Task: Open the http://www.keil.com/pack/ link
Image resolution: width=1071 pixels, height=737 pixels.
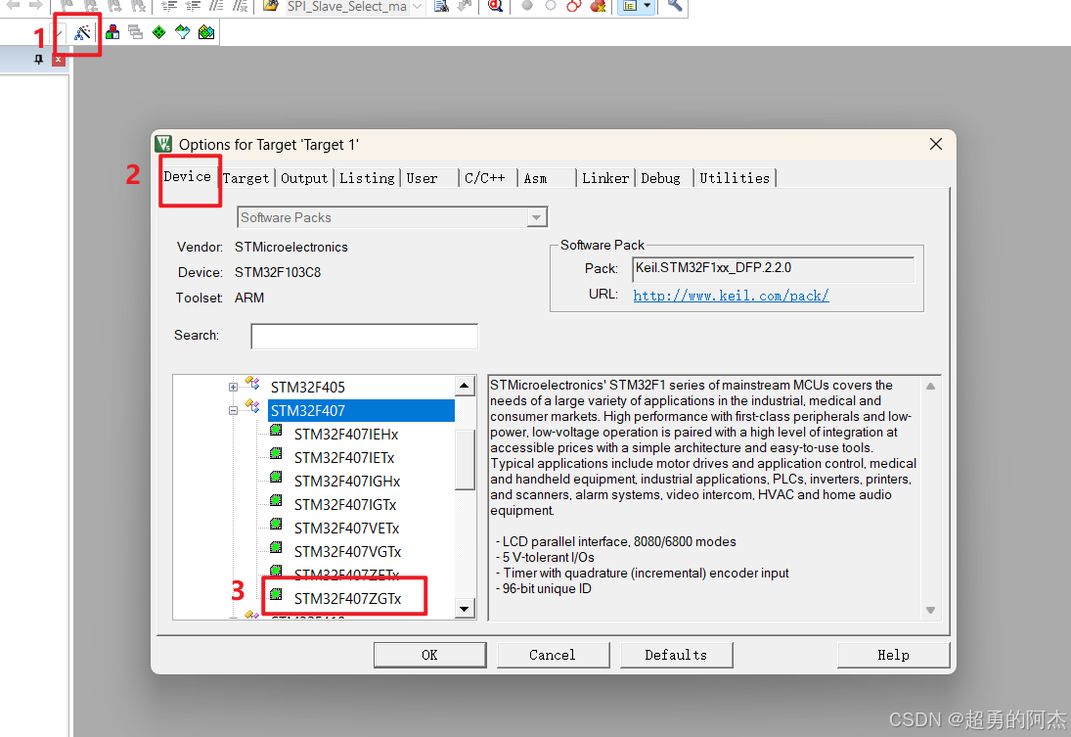Action: point(731,296)
